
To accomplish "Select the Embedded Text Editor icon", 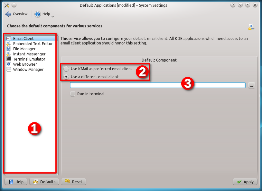I will pos(9,43).
